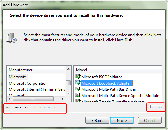Select Microsoft in the Manufacturer list
This screenshot has width=168, height=130.
click(17, 77)
